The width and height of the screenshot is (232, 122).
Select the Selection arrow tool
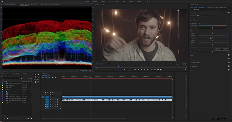point(35,75)
